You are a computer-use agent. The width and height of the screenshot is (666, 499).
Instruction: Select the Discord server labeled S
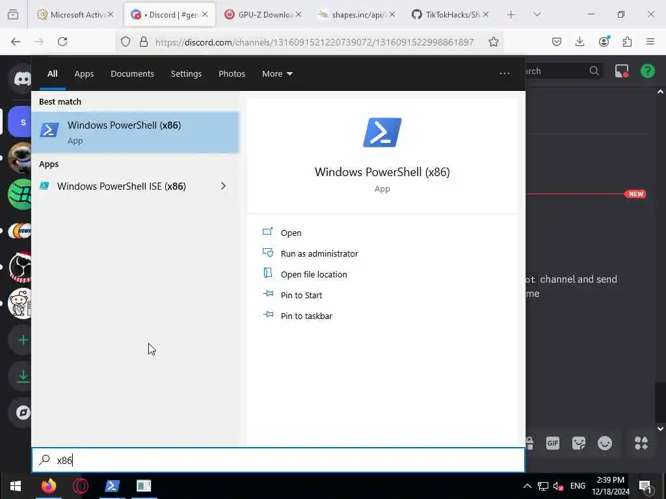[x=20, y=122]
